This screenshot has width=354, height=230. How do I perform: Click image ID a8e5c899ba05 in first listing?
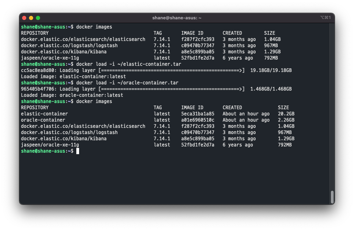click(198, 52)
